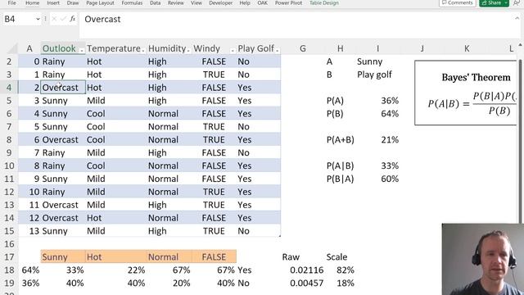
Task: Click the Cool cell in row 7
Action: [116, 127]
